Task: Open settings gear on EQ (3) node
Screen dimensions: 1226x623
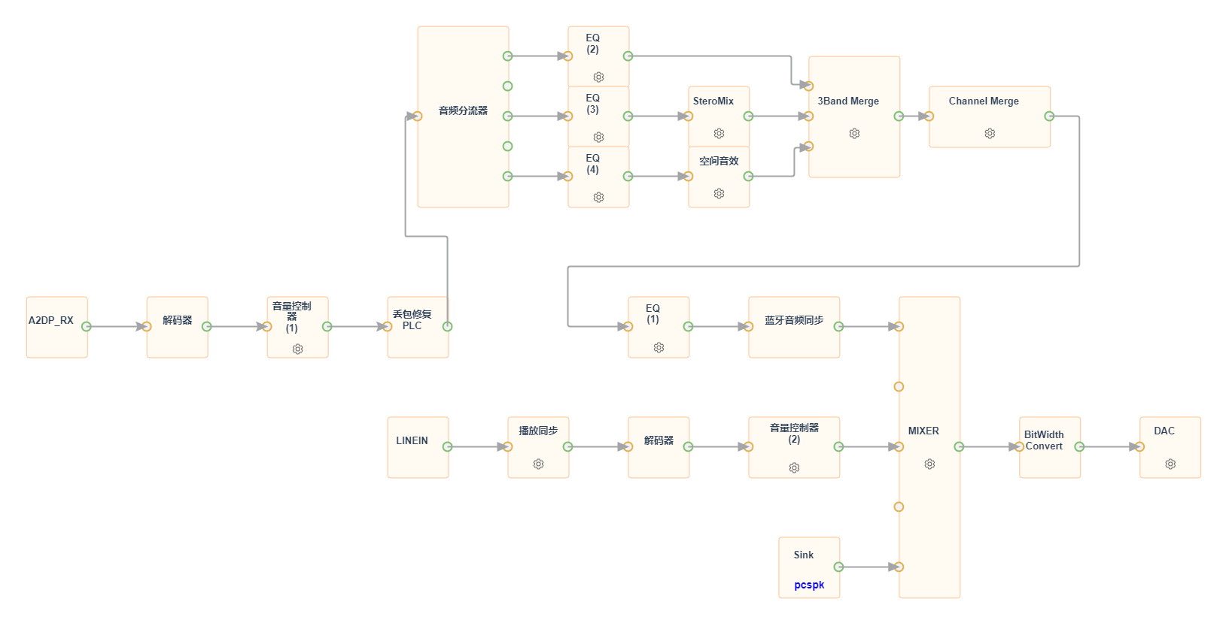Action: pos(598,137)
